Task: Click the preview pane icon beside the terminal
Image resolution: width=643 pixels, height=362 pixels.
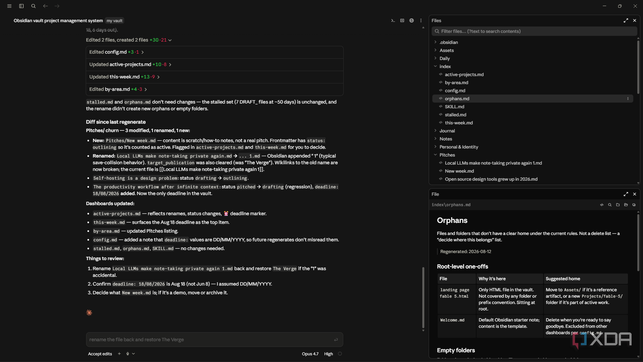Action: pyautogui.click(x=402, y=20)
